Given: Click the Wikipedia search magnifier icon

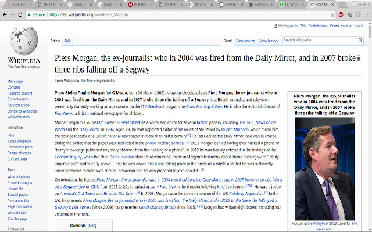Looking at the screenshot, I should (x=360, y=40).
